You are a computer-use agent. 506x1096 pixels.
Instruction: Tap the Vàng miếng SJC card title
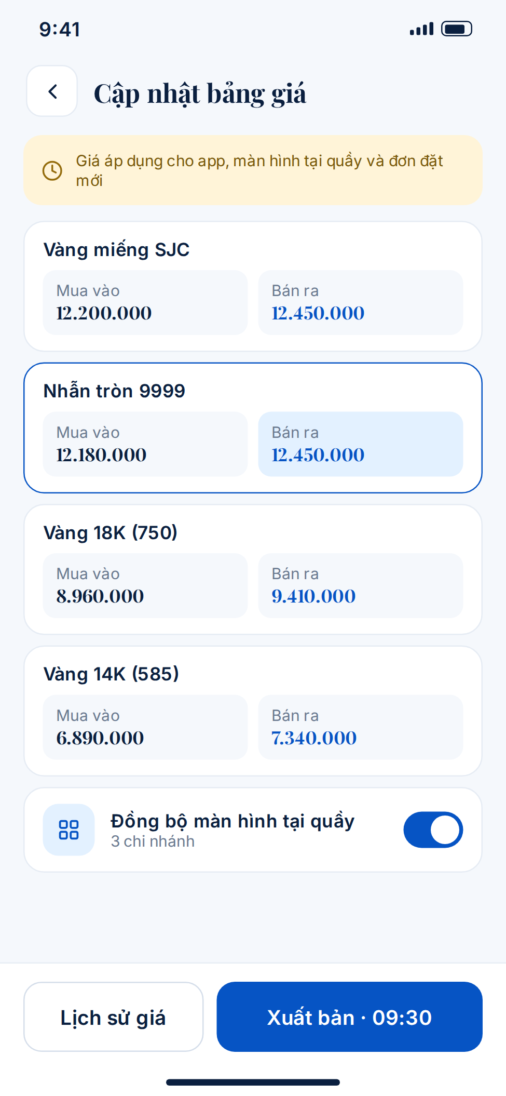click(116, 250)
